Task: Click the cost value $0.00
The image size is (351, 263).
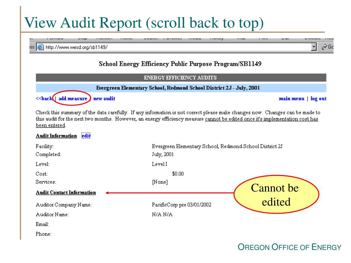Action: click(178, 174)
